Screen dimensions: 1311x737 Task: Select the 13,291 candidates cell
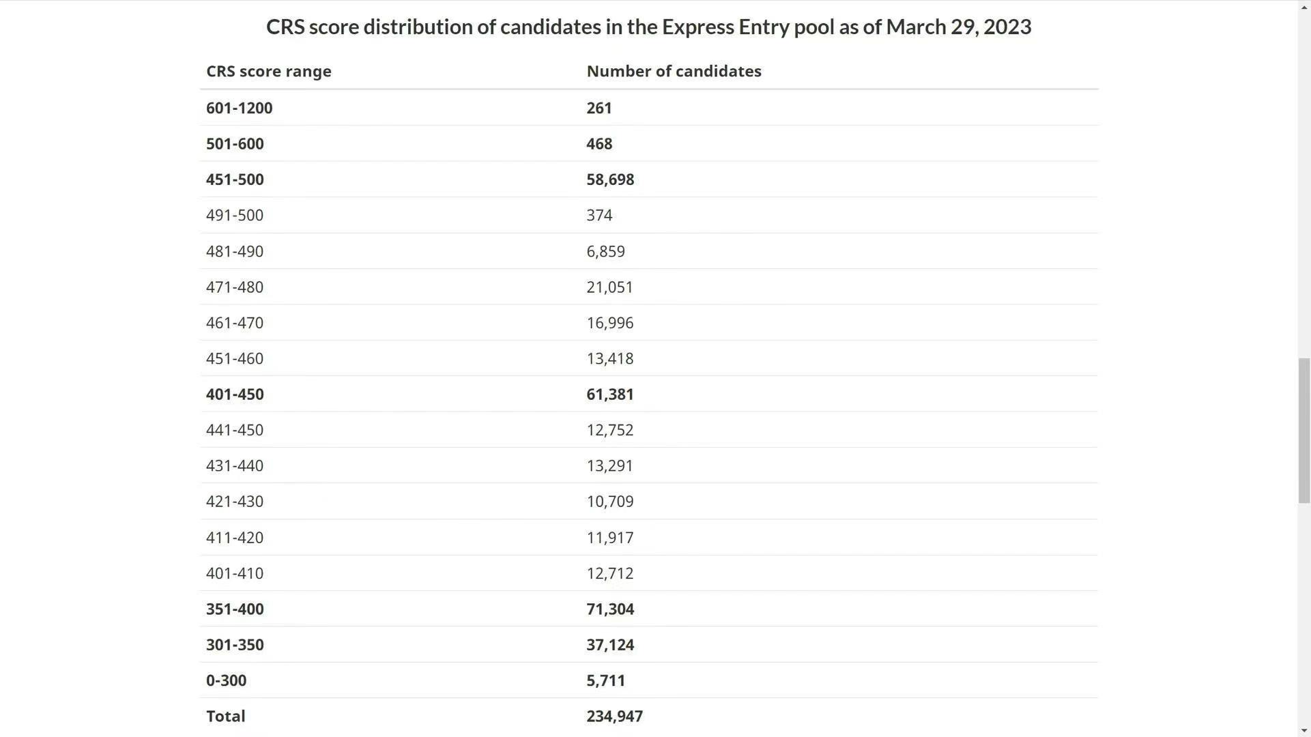pyautogui.click(x=610, y=466)
